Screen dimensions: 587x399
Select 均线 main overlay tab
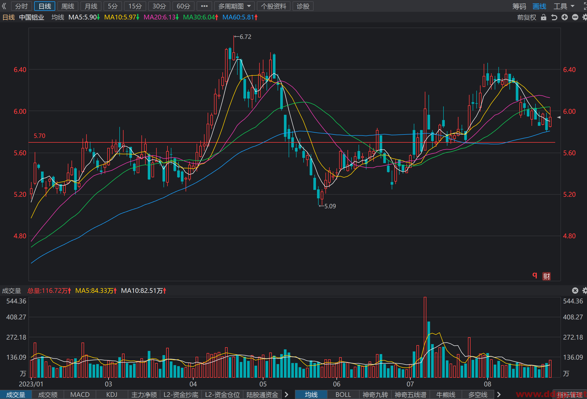pos(311,395)
